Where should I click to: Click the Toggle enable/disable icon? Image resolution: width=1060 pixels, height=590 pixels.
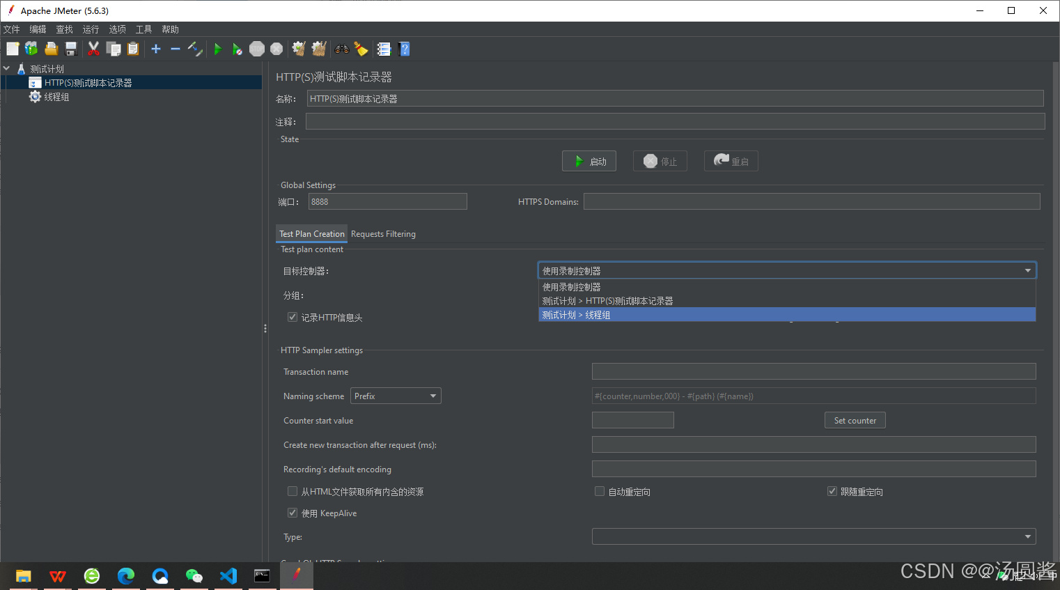(195, 49)
